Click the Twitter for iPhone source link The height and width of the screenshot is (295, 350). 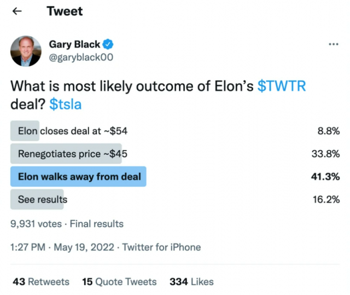pos(162,247)
